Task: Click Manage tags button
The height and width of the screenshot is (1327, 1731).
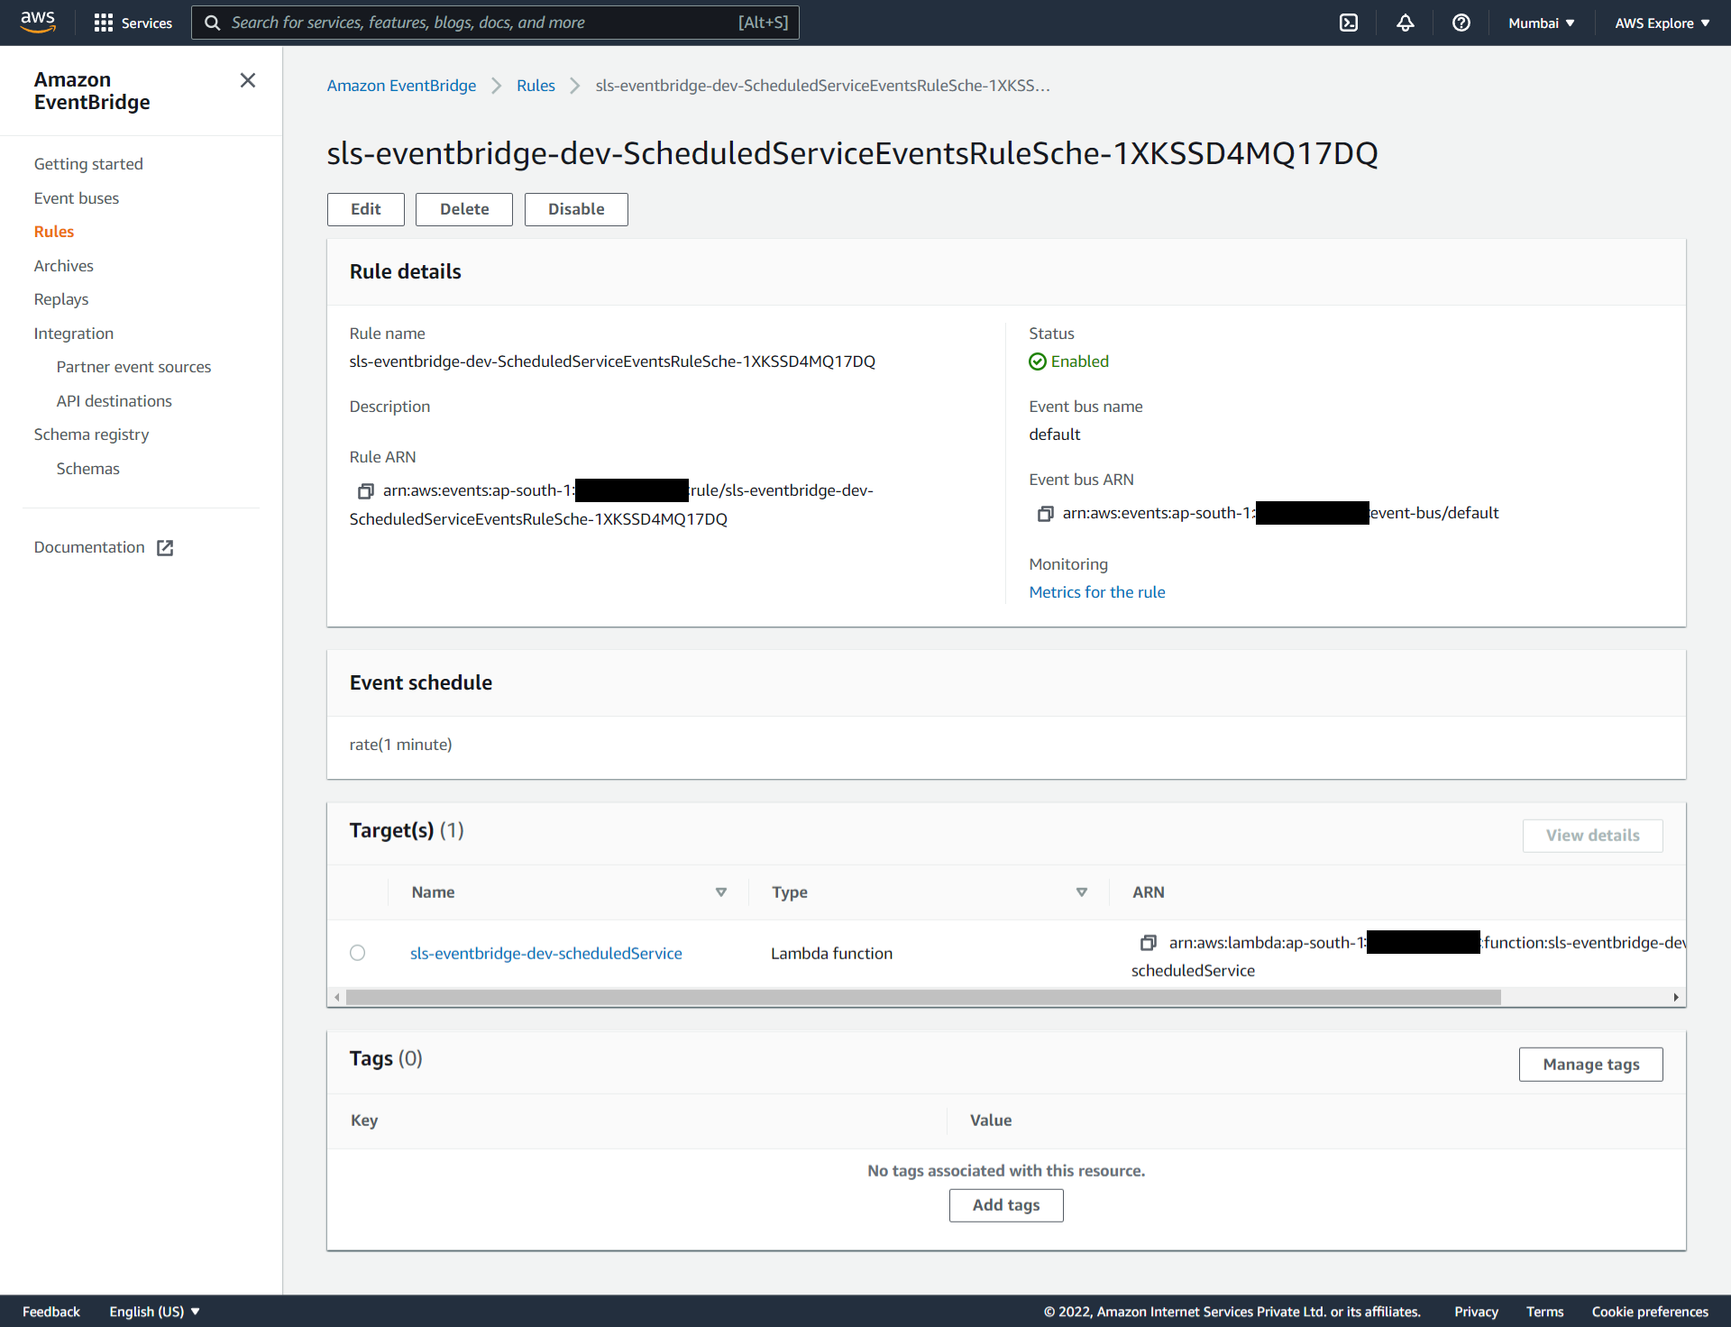Action: pyautogui.click(x=1591, y=1065)
